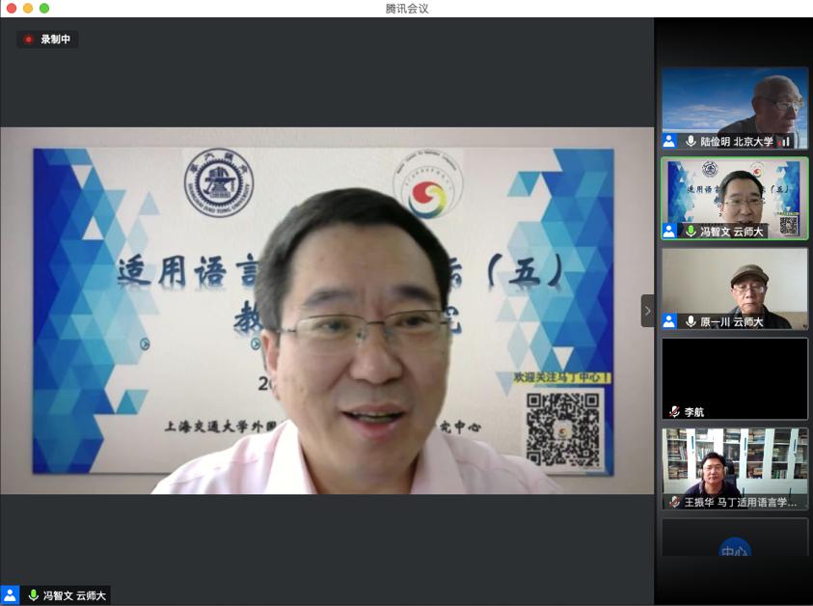Collapse the participant sidebar with the chevron
Screen dimensions: 813x606
tap(647, 311)
